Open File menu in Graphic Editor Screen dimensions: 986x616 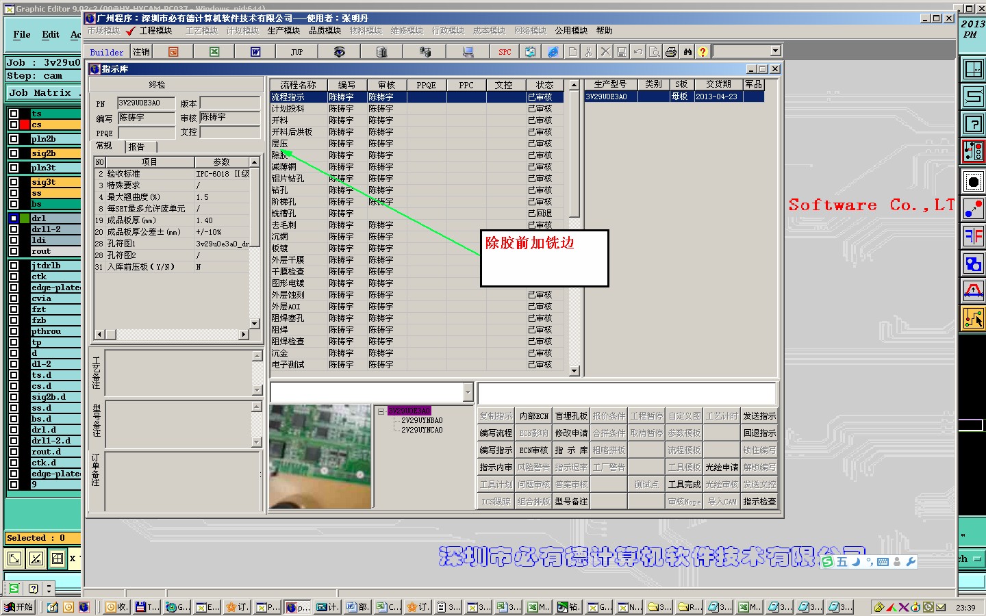pos(22,34)
